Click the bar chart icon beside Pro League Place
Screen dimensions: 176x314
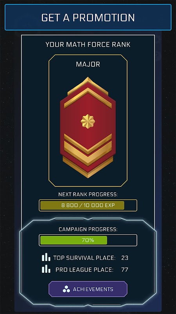(x=46, y=269)
